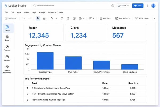Select the Line drawing tool
This screenshot has width=160, height=107.
52,18
